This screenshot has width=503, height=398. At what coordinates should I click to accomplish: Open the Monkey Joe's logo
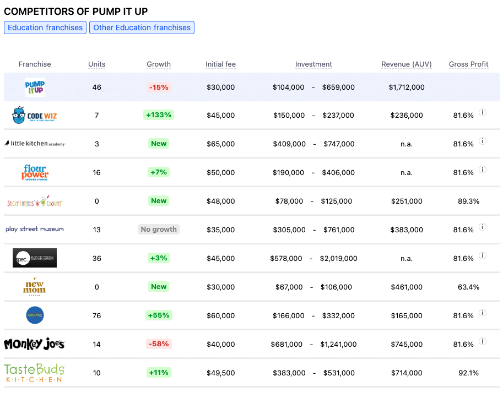click(34, 344)
